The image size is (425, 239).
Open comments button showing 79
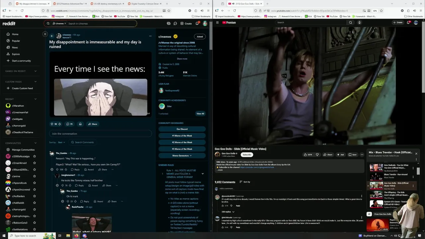(x=69, y=124)
